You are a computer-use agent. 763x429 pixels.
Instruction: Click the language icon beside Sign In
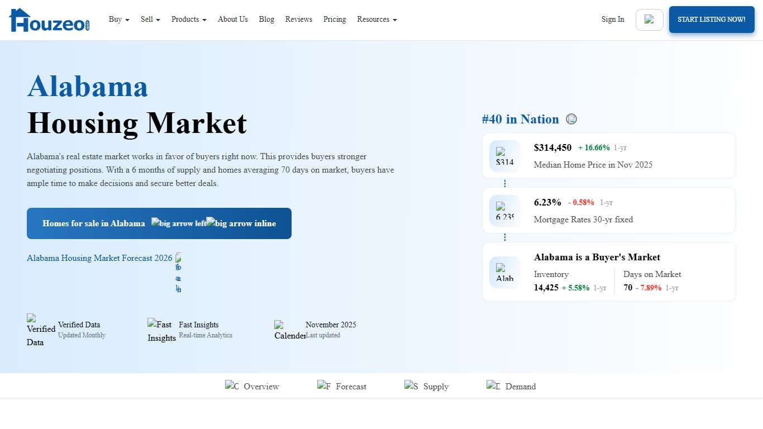(649, 19)
